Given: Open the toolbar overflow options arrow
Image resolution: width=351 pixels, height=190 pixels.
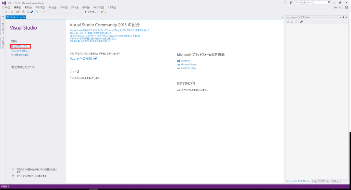Looking at the screenshot, I should point(106,13).
